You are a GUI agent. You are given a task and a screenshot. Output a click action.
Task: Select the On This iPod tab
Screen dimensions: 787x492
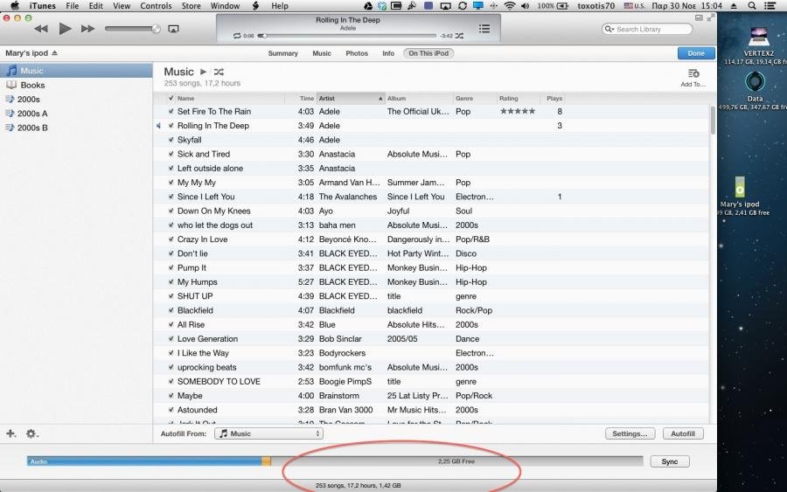tap(428, 53)
